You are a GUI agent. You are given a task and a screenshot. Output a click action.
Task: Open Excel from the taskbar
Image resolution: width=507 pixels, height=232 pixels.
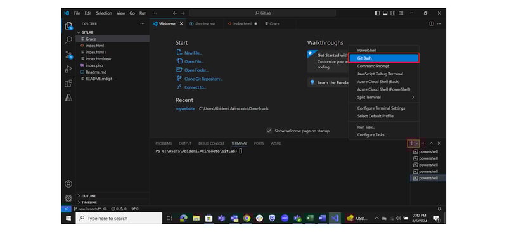pyautogui.click(x=310, y=219)
